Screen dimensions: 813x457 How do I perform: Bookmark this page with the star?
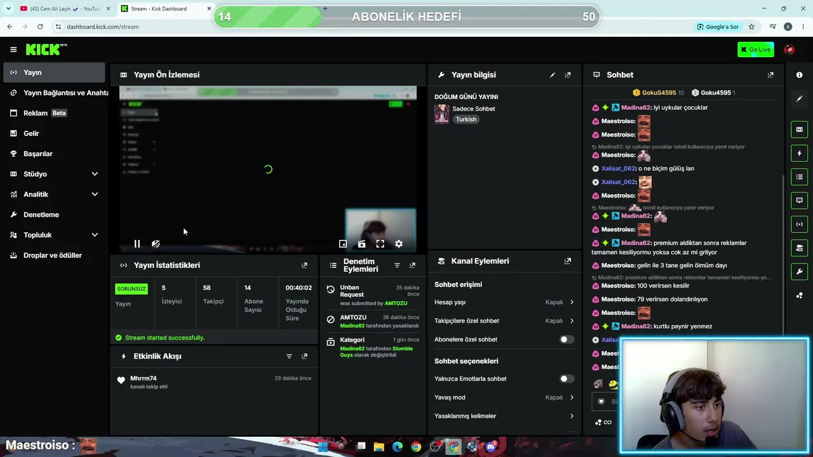pos(751,27)
